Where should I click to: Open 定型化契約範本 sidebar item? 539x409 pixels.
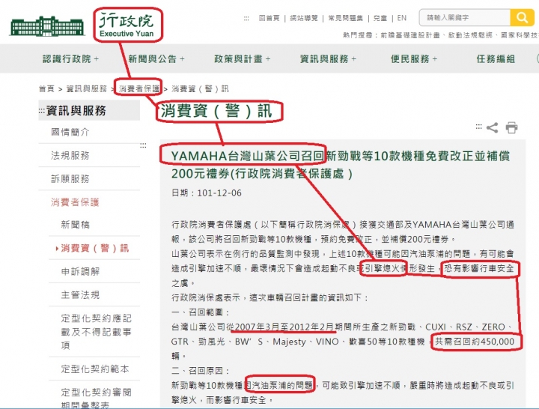pos(94,369)
